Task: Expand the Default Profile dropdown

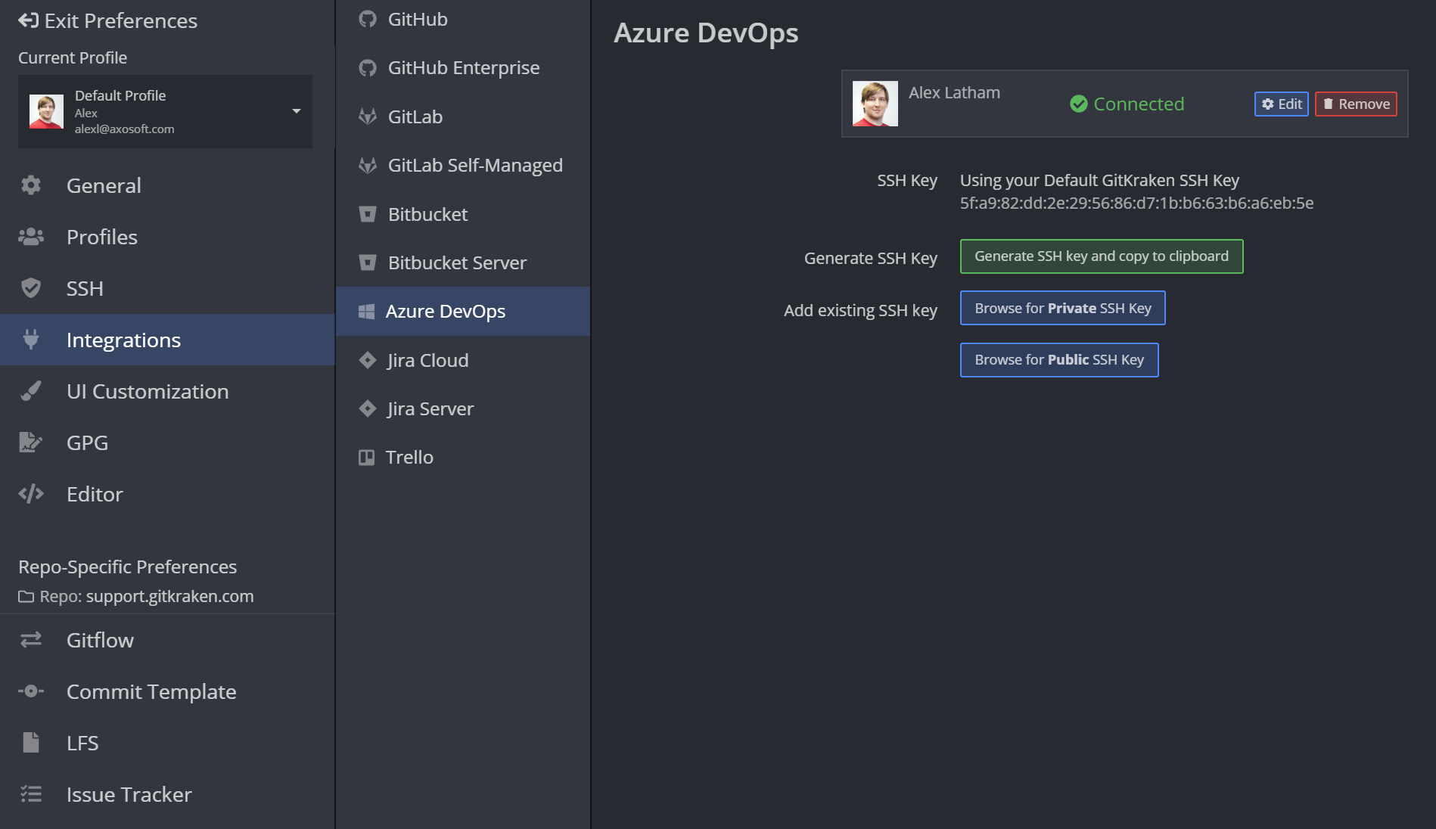Action: point(296,111)
